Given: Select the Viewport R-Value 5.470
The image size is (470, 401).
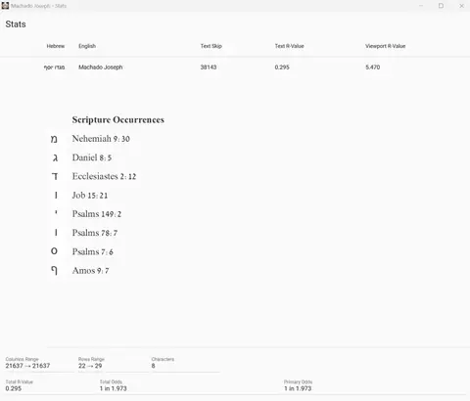Looking at the screenshot, I should coord(373,67).
